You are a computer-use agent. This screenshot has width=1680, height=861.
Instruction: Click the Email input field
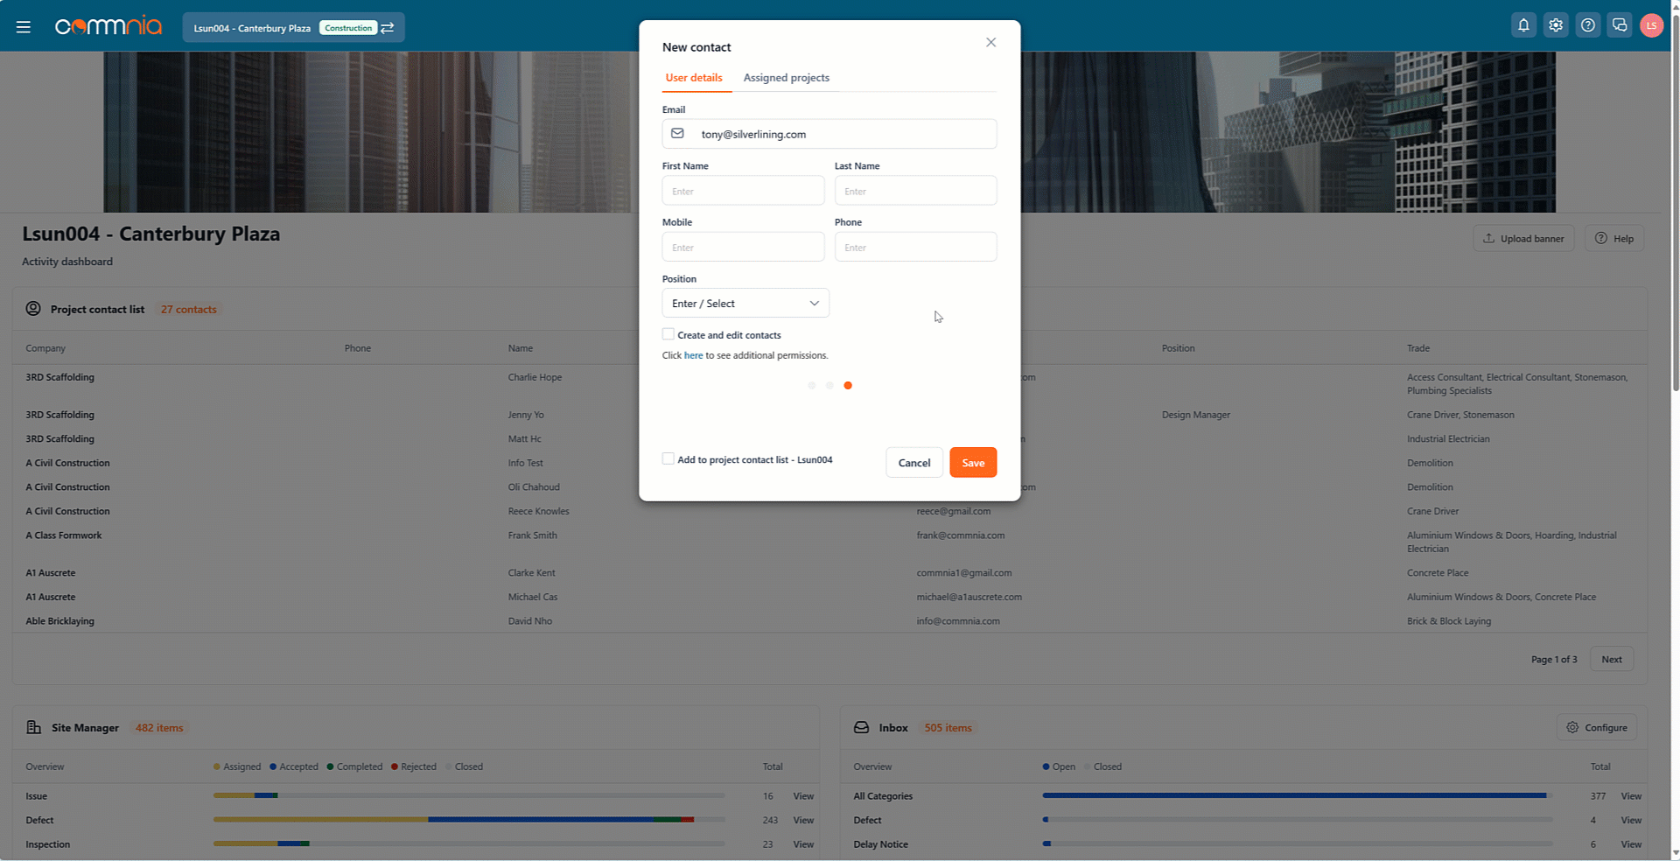(840, 134)
